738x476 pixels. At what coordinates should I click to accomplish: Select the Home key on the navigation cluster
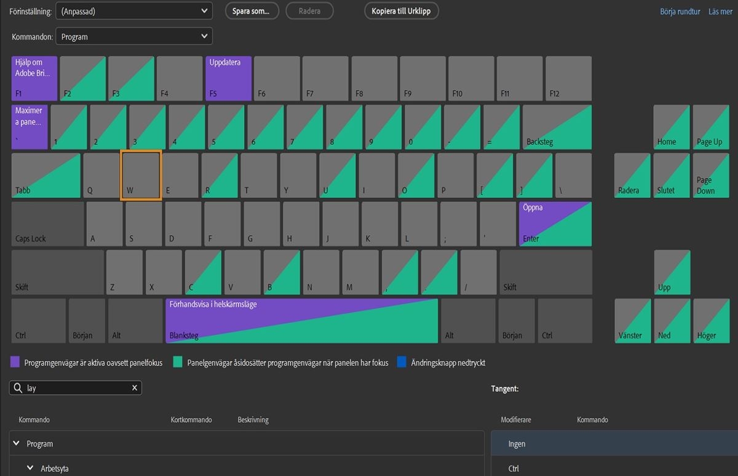pyautogui.click(x=671, y=127)
